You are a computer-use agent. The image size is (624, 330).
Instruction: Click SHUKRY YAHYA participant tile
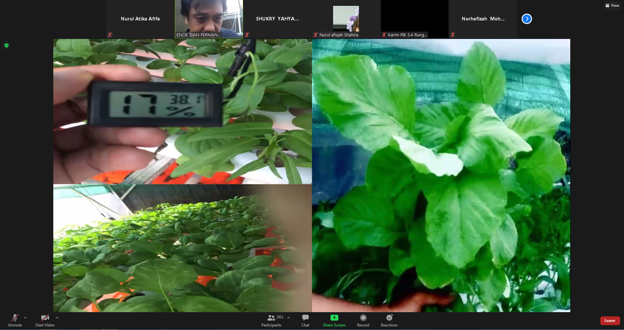pyautogui.click(x=277, y=19)
